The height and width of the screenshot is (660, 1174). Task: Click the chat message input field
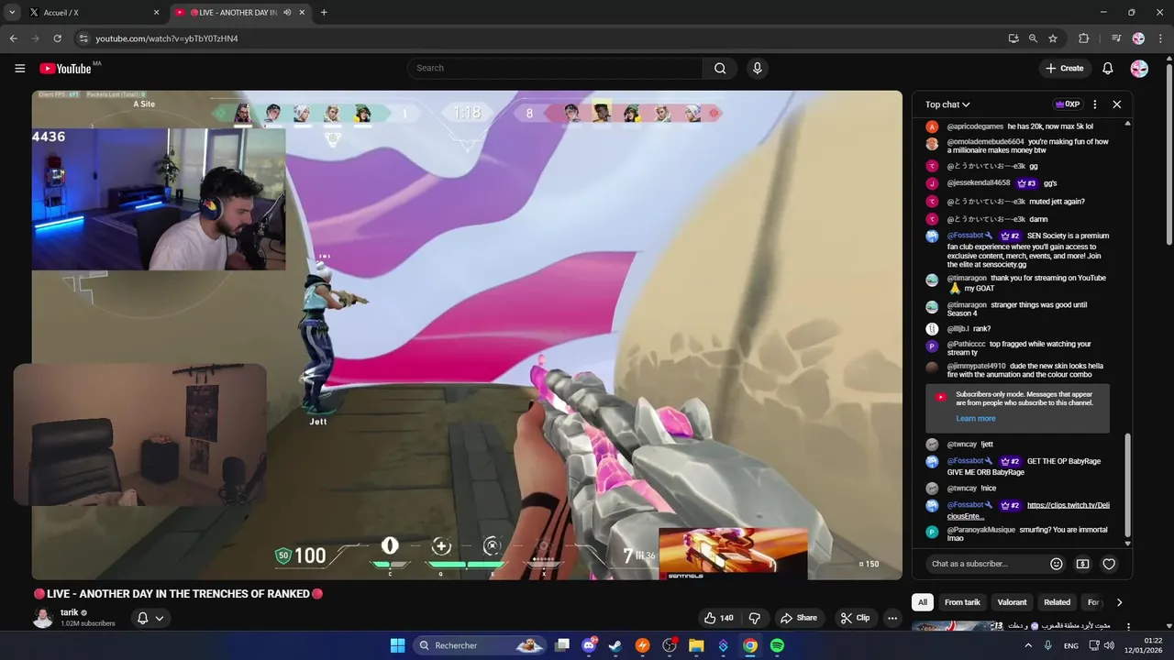point(986,564)
